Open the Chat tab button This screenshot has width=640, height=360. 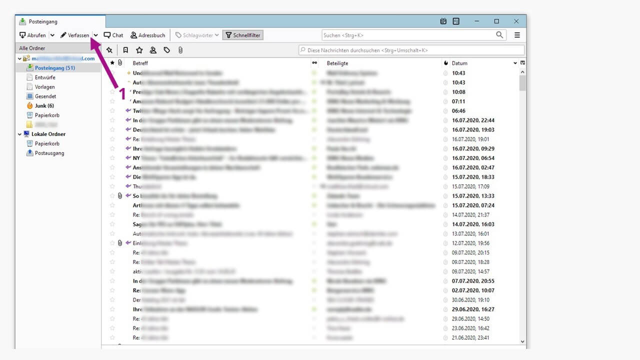click(113, 35)
